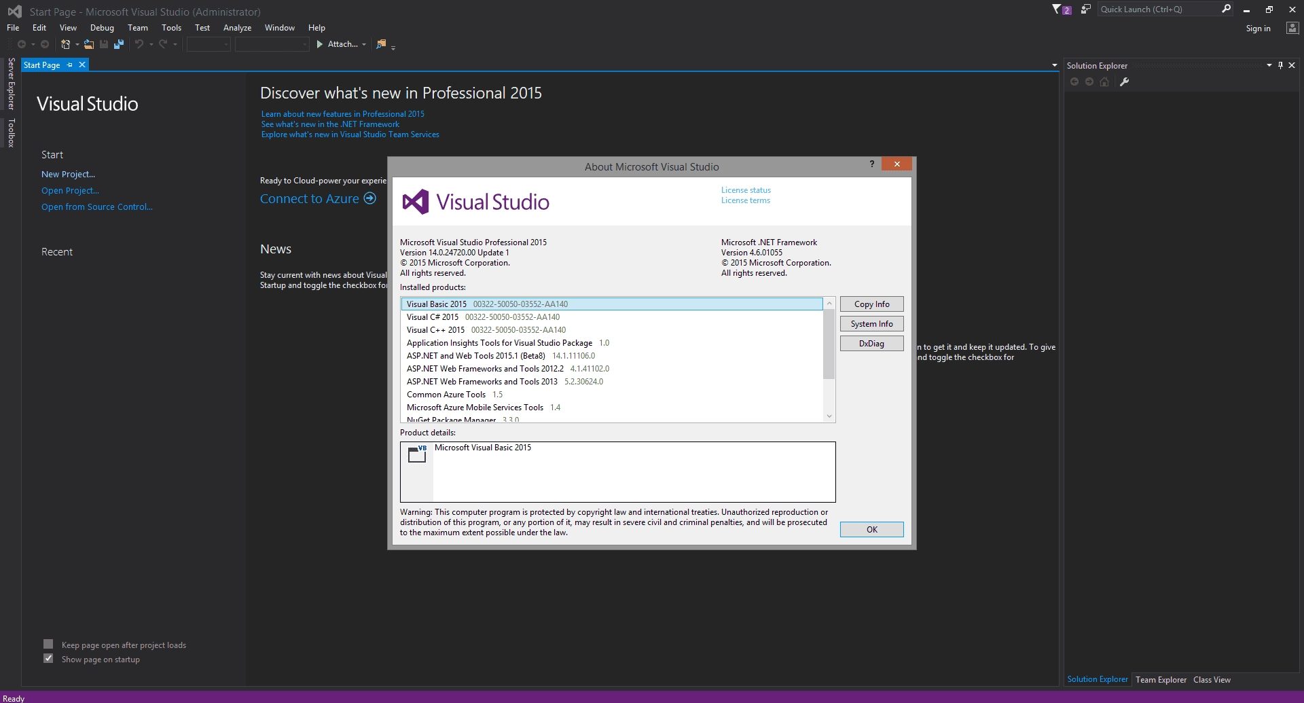
Task: Click the Copy Info button
Action: coord(871,304)
